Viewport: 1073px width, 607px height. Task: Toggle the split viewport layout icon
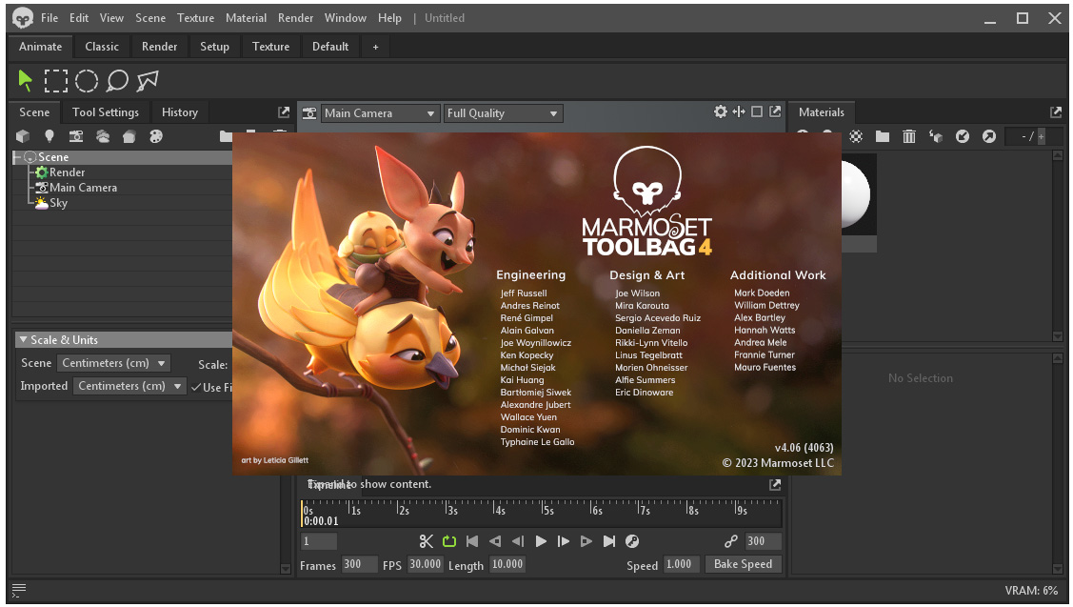(739, 111)
